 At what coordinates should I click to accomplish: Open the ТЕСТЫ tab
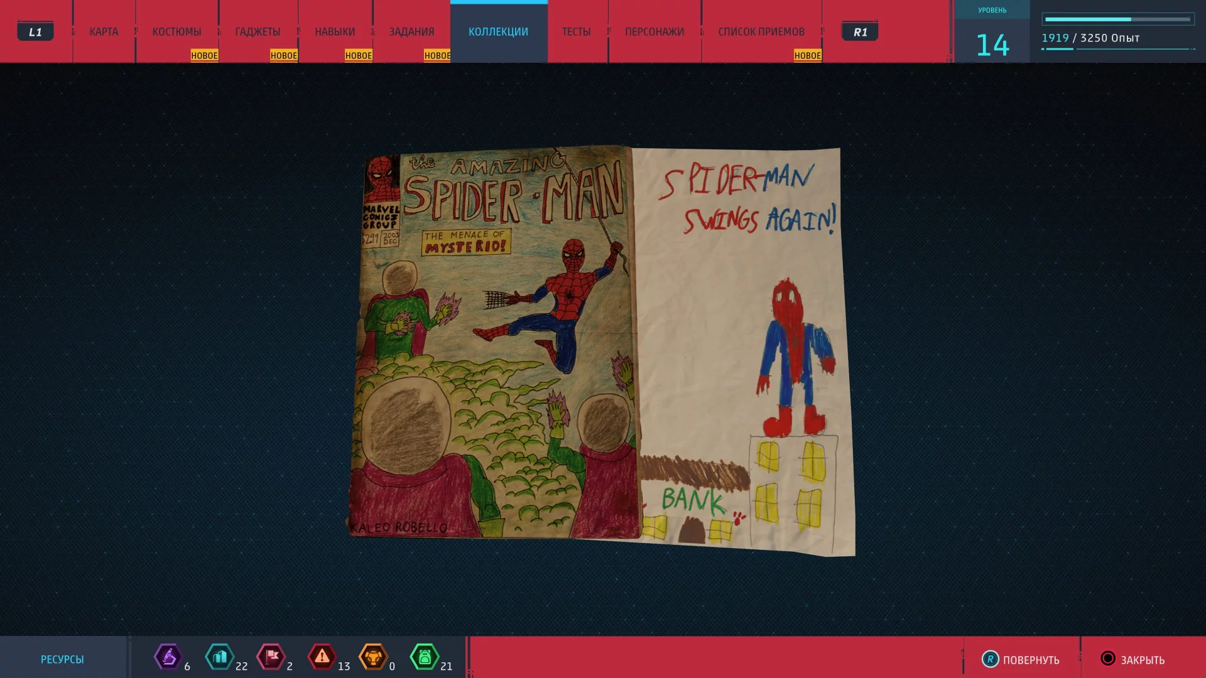point(577,31)
